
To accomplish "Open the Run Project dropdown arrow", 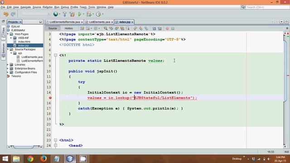I will [83, 14].
